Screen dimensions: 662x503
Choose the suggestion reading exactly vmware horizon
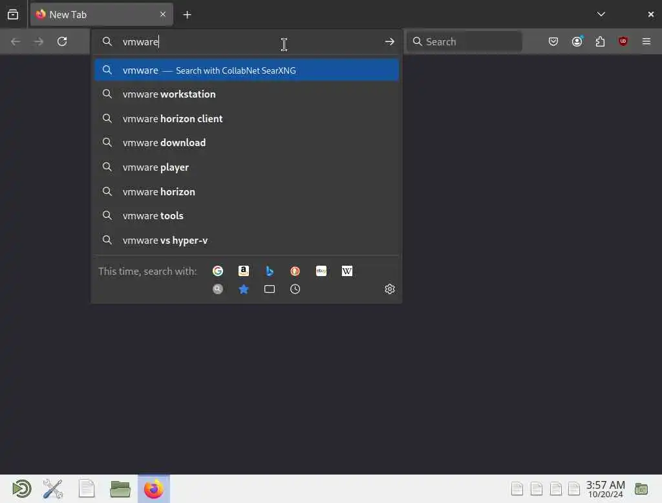point(246,192)
